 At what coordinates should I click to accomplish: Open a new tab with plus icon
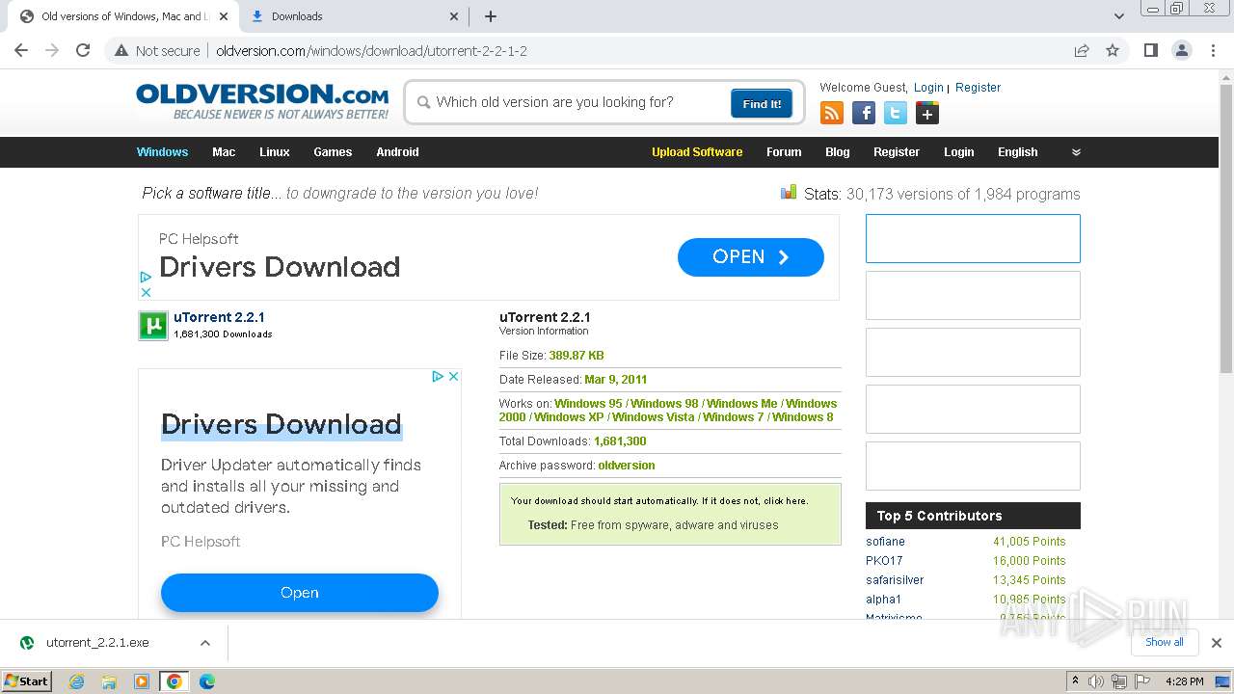click(491, 16)
